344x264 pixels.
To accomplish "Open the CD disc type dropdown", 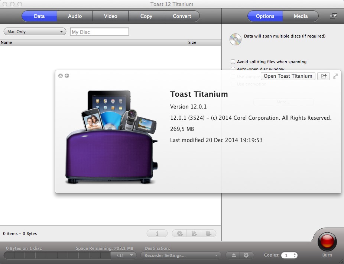I will pos(123,255).
